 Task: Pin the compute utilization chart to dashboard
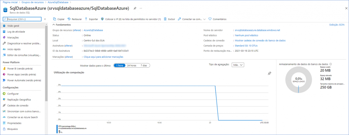point(269,73)
